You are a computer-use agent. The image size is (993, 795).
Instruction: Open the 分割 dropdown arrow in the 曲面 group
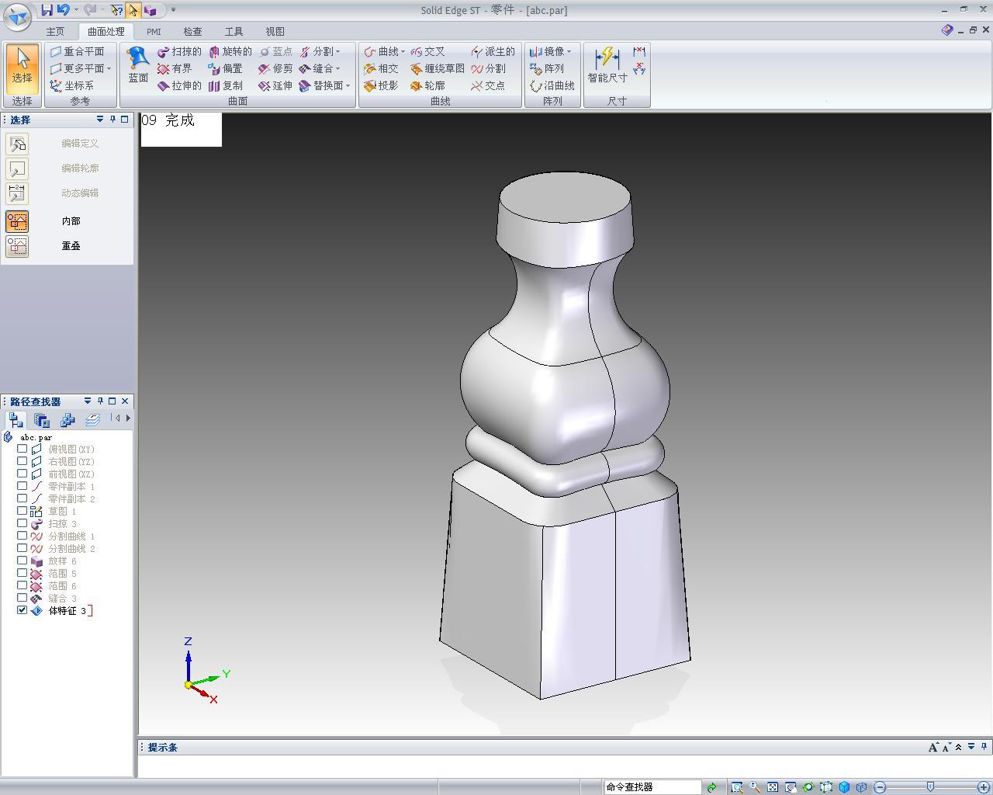tap(337, 52)
